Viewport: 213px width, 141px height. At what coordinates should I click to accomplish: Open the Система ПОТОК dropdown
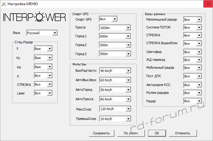click(x=193, y=28)
